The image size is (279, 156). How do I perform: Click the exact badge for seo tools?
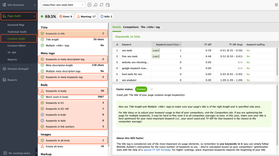[156, 50]
